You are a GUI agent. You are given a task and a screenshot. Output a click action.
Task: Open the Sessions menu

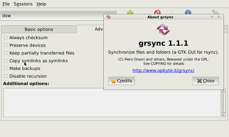[23, 4]
